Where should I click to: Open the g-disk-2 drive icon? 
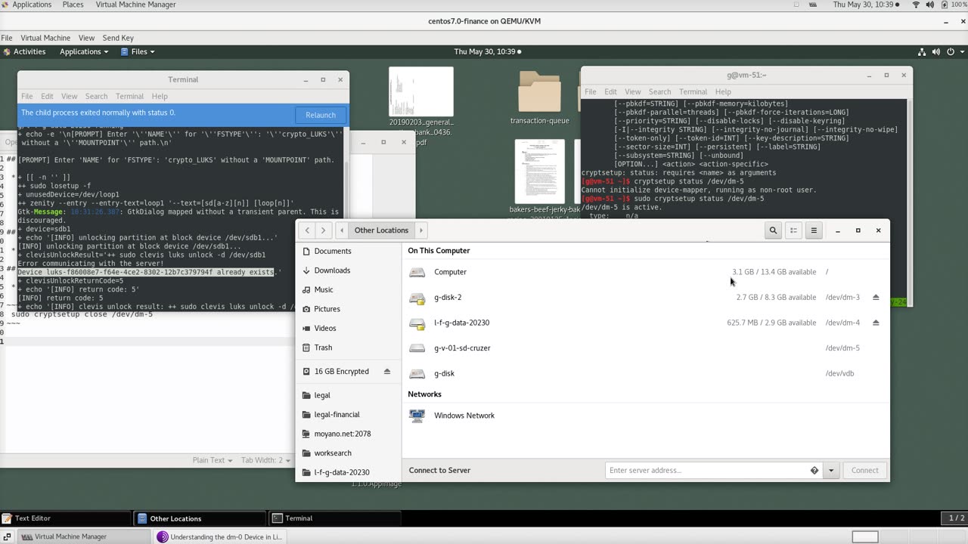pyautogui.click(x=417, y=298)
